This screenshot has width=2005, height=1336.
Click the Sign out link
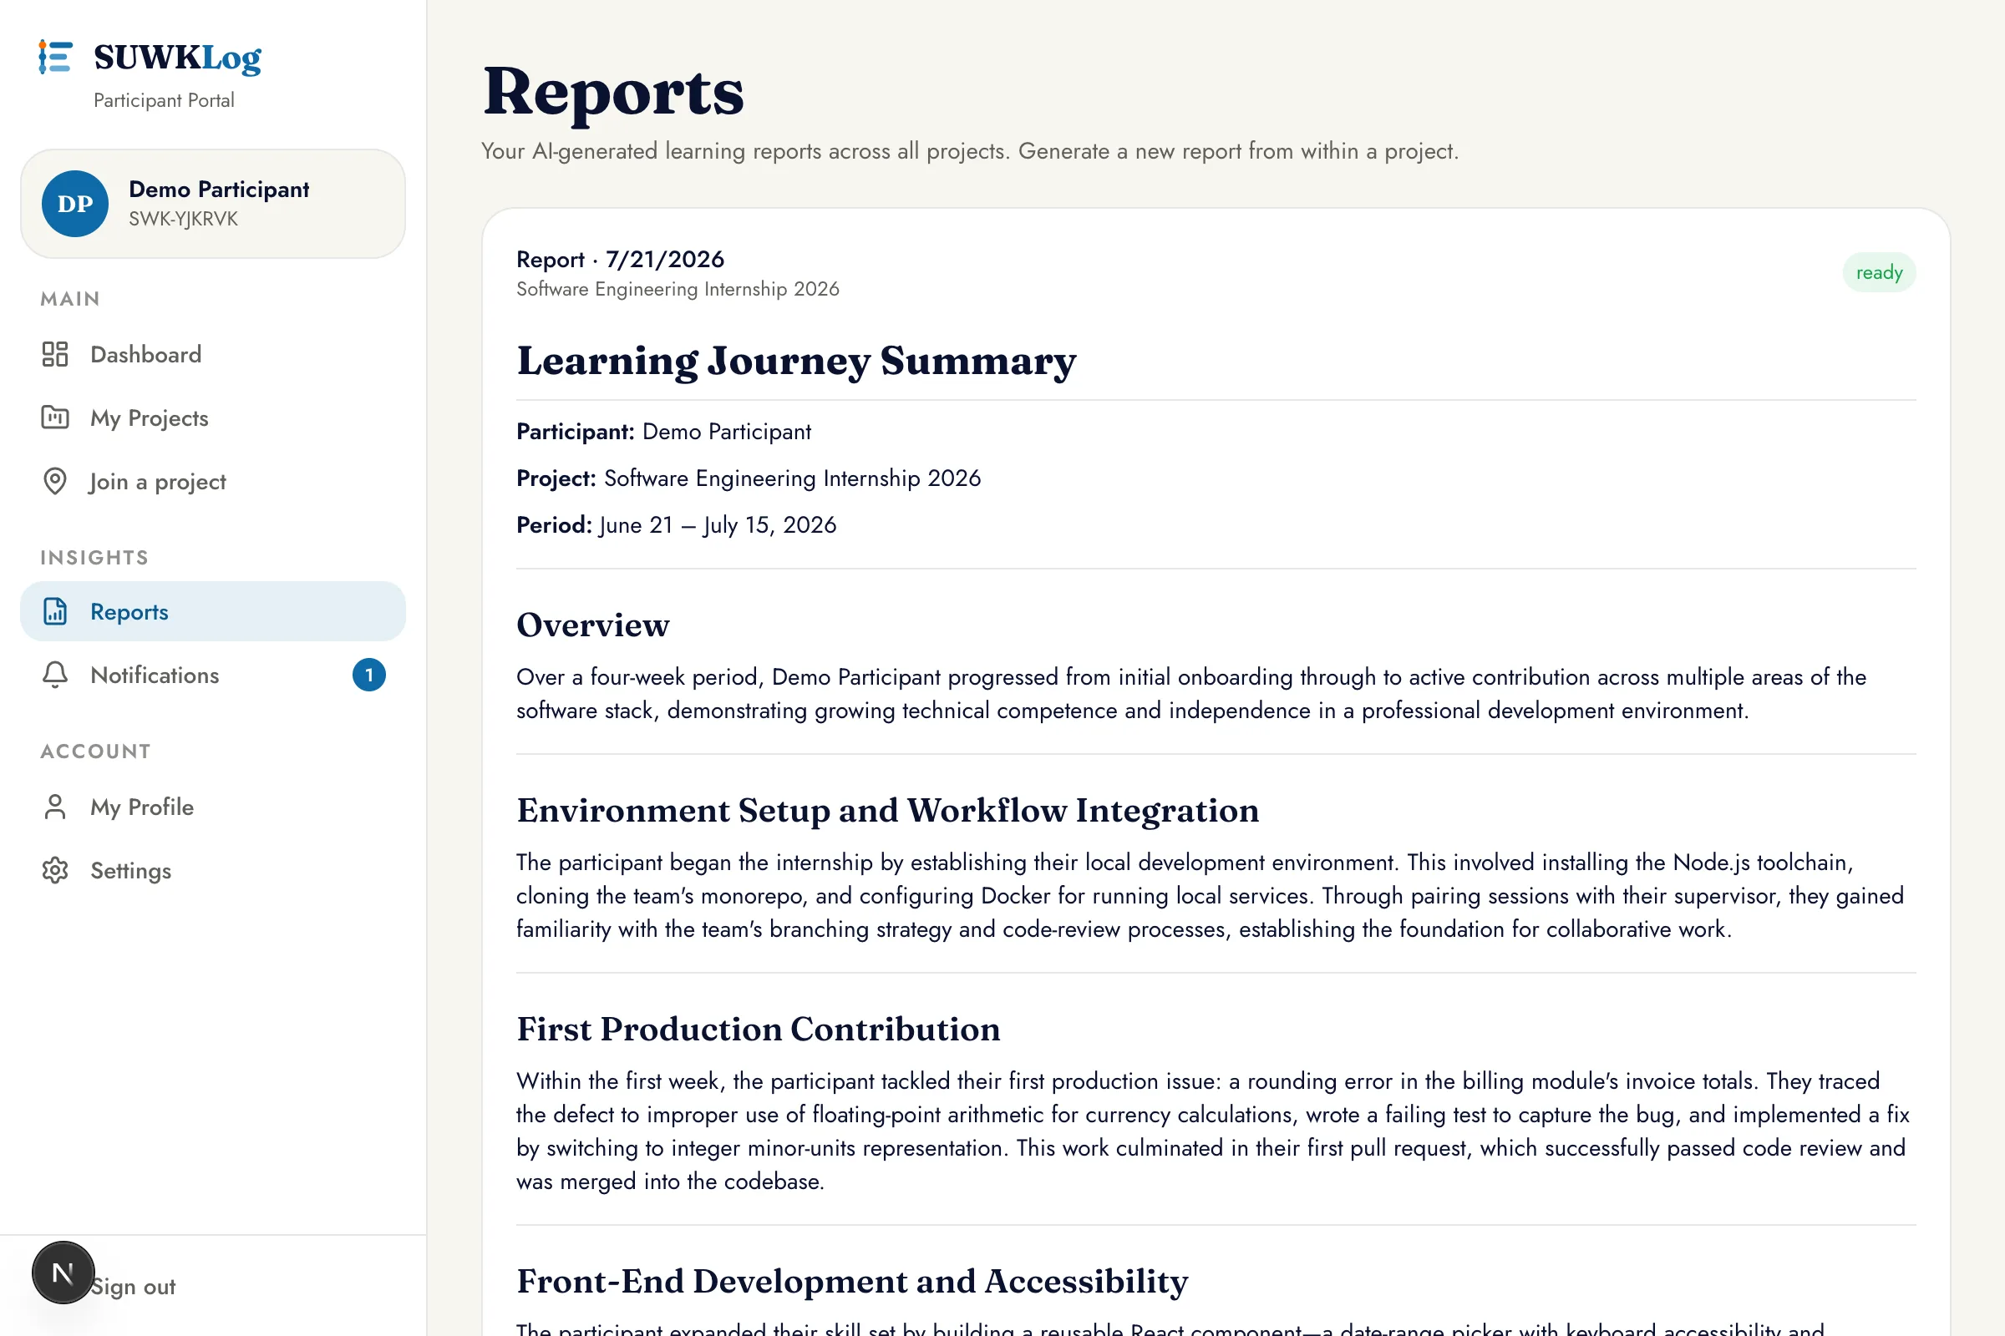coord(133,1287)
